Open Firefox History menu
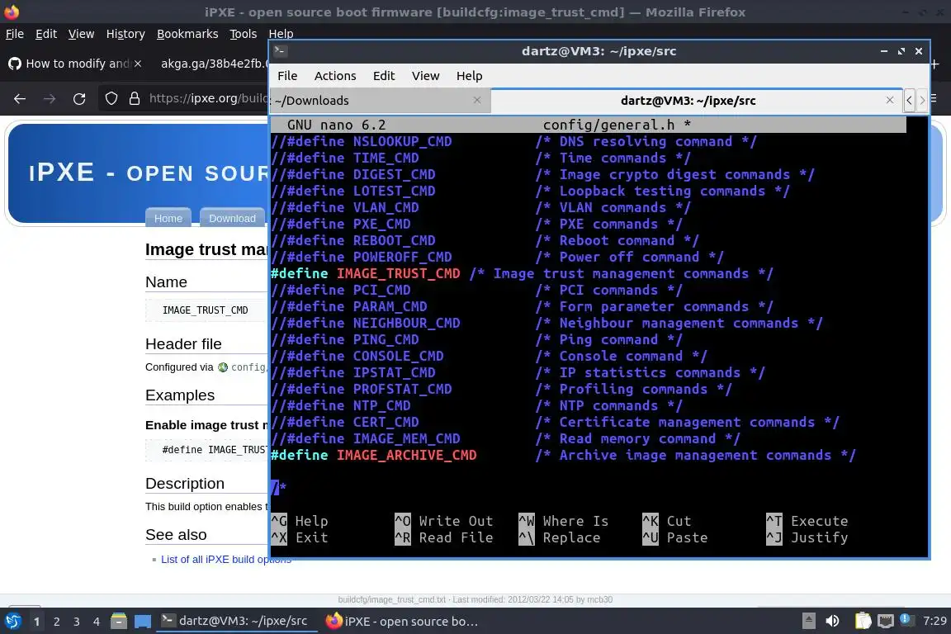951x634 pixels. click(x=125, y=34)
